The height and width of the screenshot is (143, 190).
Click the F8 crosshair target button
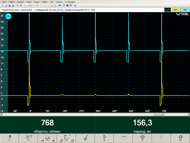point(142,138)
